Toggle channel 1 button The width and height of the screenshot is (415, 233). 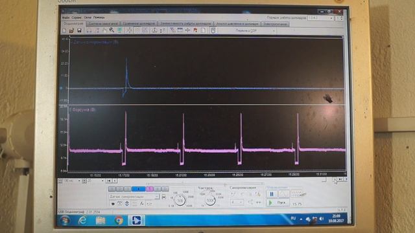pyautogui.click(x=112, y=189)
